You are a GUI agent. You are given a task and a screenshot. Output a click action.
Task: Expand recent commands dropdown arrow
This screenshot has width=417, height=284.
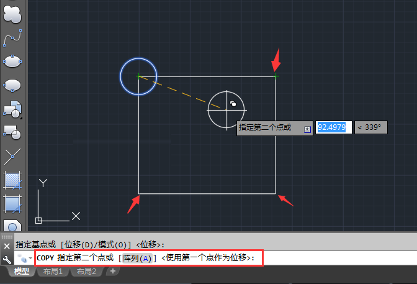[30, 258]
